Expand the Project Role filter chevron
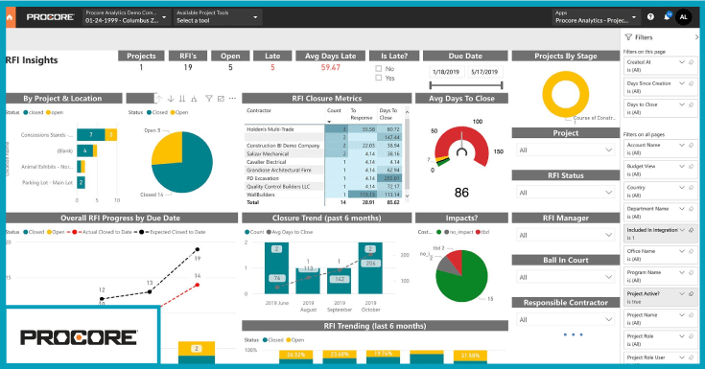705x369 pixels. [x=682, y=335]
